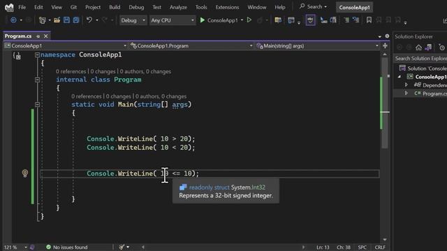This screenshot has height=251, width=447.
Task: Click the CRLF line ending indicator
Action: 380,247
